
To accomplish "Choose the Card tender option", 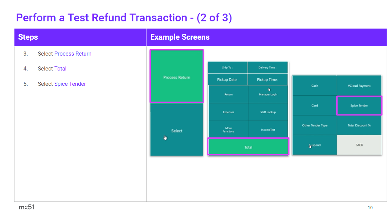I will click(x=315, y=105).
